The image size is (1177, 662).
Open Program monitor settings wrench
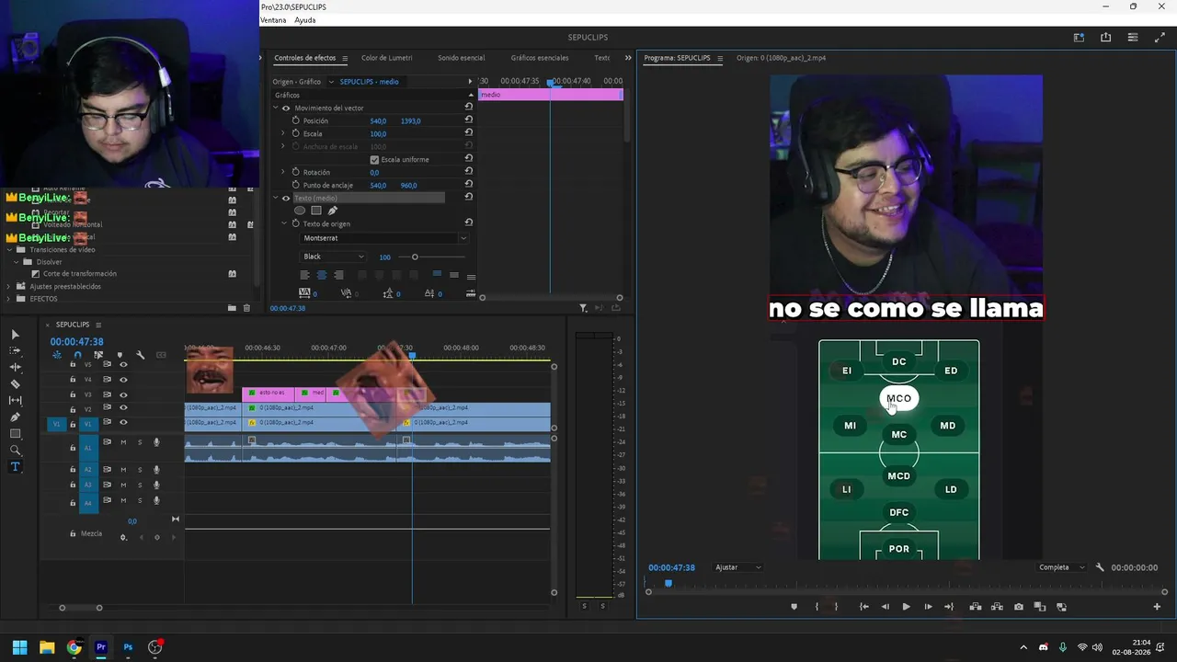(x=1100, y=567)
